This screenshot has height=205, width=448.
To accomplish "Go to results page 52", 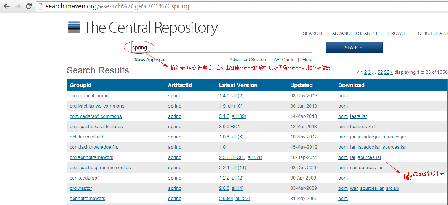I will 380,72.
